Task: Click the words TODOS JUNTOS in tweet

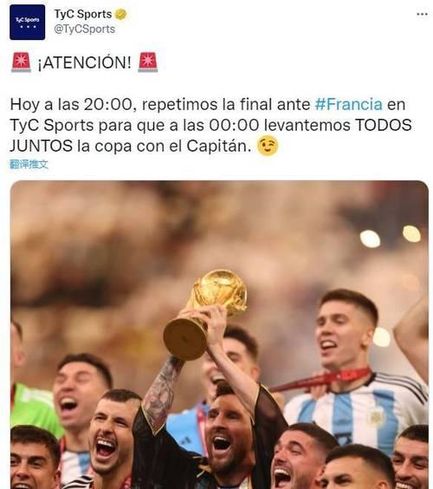Action: 384,125
